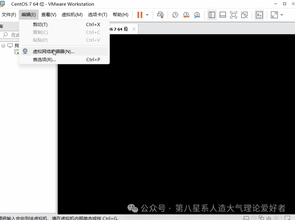Click the revert to snapshot icon
This screenshot has height=220, width=295.
point(186,15)
